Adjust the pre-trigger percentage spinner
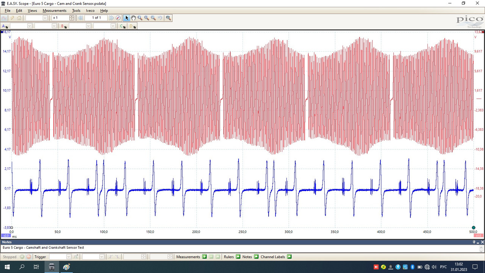Screen dimensions: 485x273 (x=170, y=257)
